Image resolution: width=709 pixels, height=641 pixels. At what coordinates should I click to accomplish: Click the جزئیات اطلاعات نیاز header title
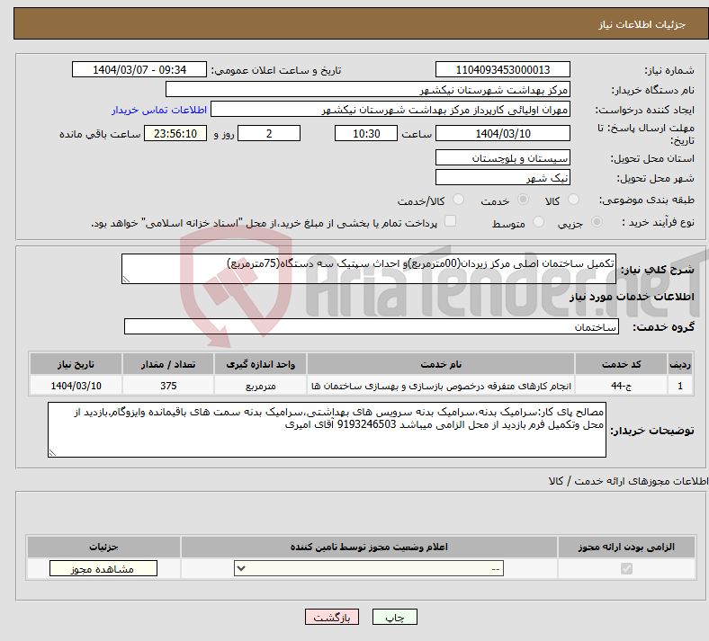point(642,24)
